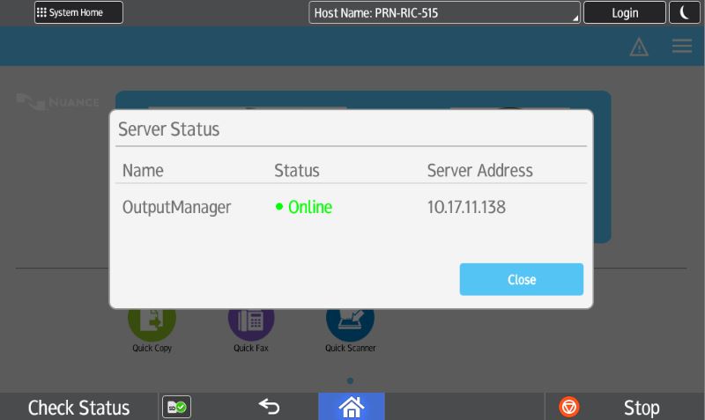This screenshot has height=420, width=705.
Task: Click the warning triangle alert icon
Action: click(639, 48)
